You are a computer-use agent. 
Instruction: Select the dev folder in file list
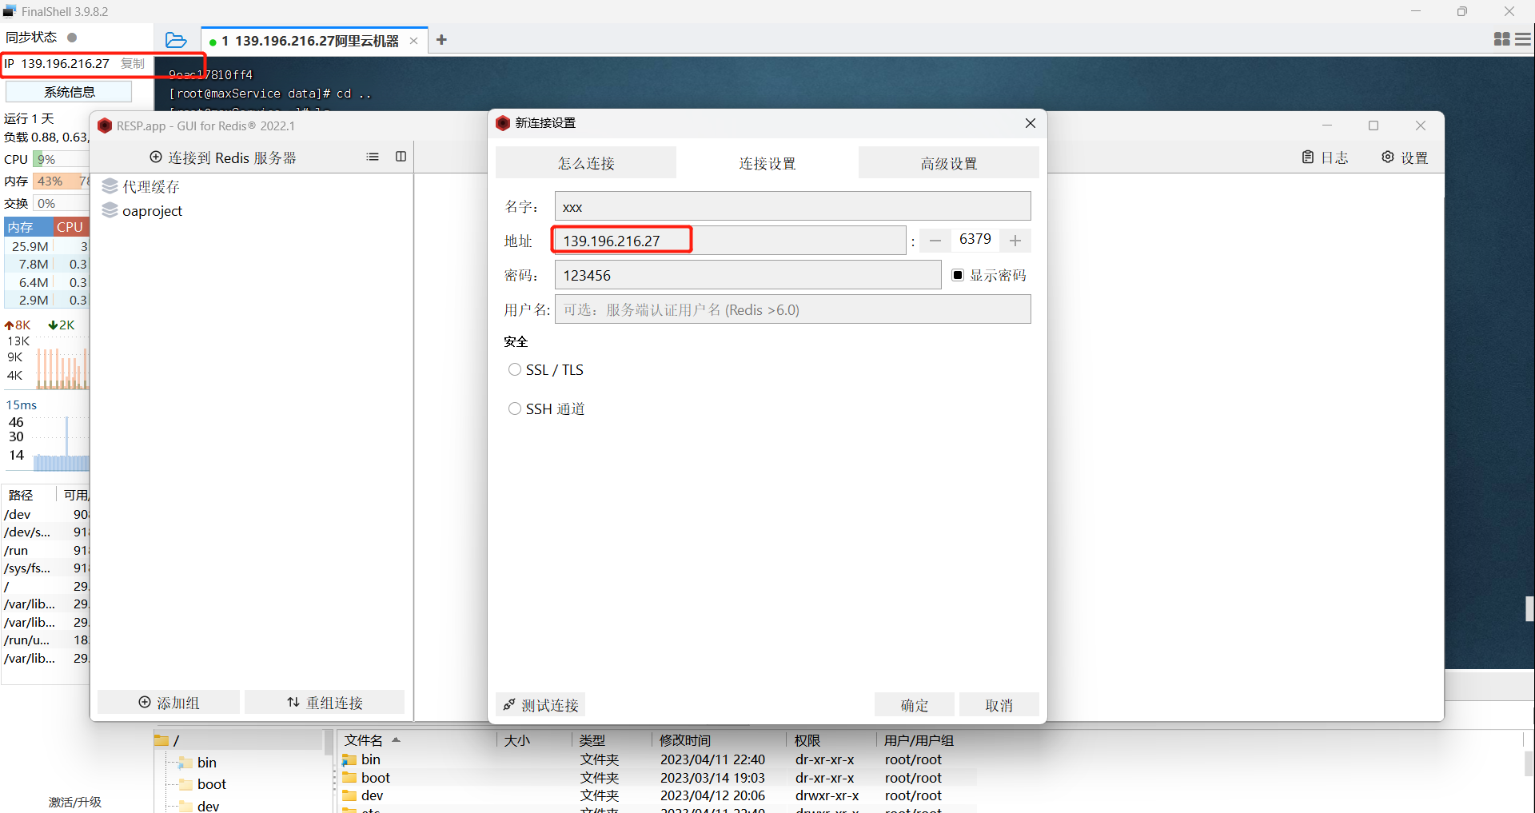(x=373, y=795)
